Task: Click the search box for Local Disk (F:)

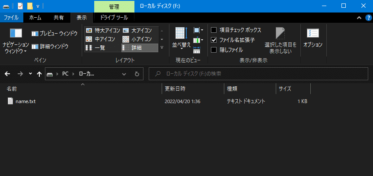Action: click(258, 74)
